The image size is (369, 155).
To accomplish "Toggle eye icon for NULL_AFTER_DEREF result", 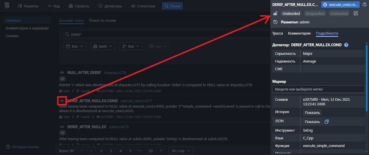I will coord(62,73).
